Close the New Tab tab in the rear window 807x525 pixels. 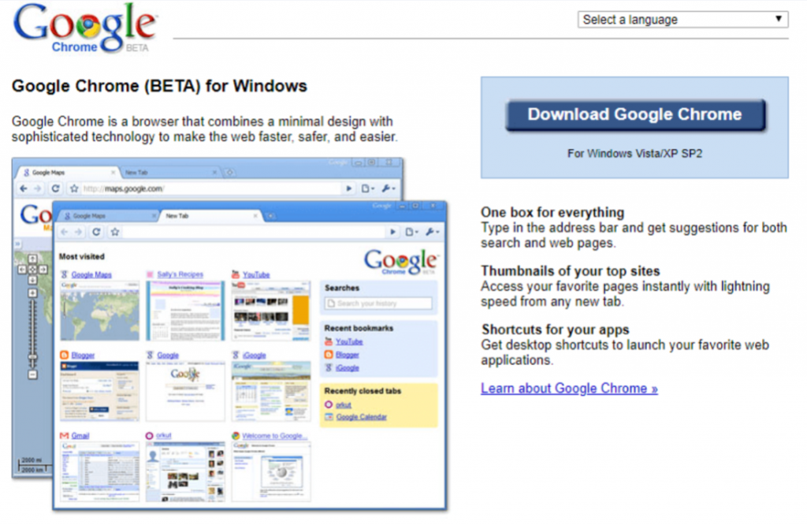point(214,173)
